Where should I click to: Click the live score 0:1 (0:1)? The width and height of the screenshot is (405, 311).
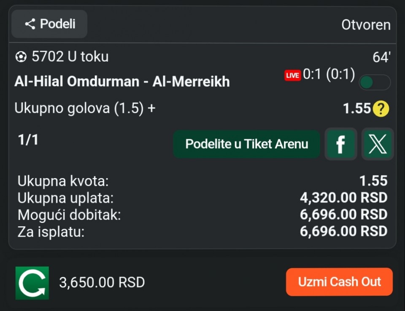(329, 75)
